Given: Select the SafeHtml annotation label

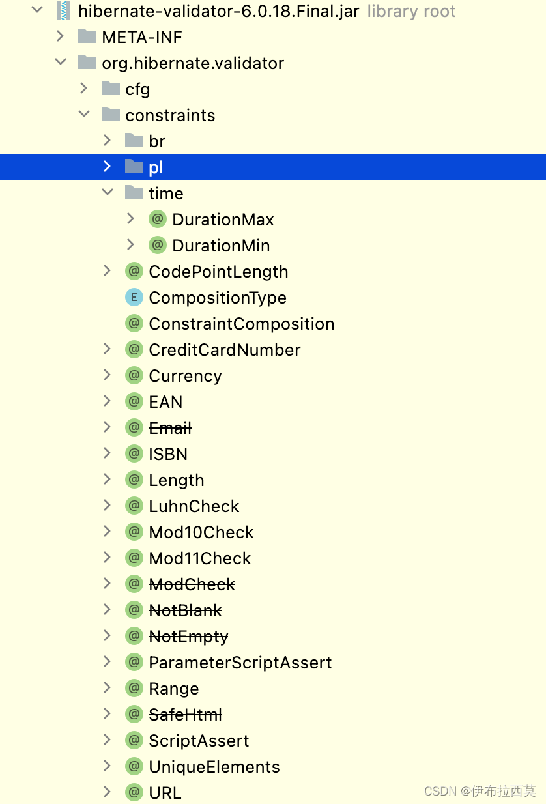Looking at the screenshot, I should coord(185,715).
